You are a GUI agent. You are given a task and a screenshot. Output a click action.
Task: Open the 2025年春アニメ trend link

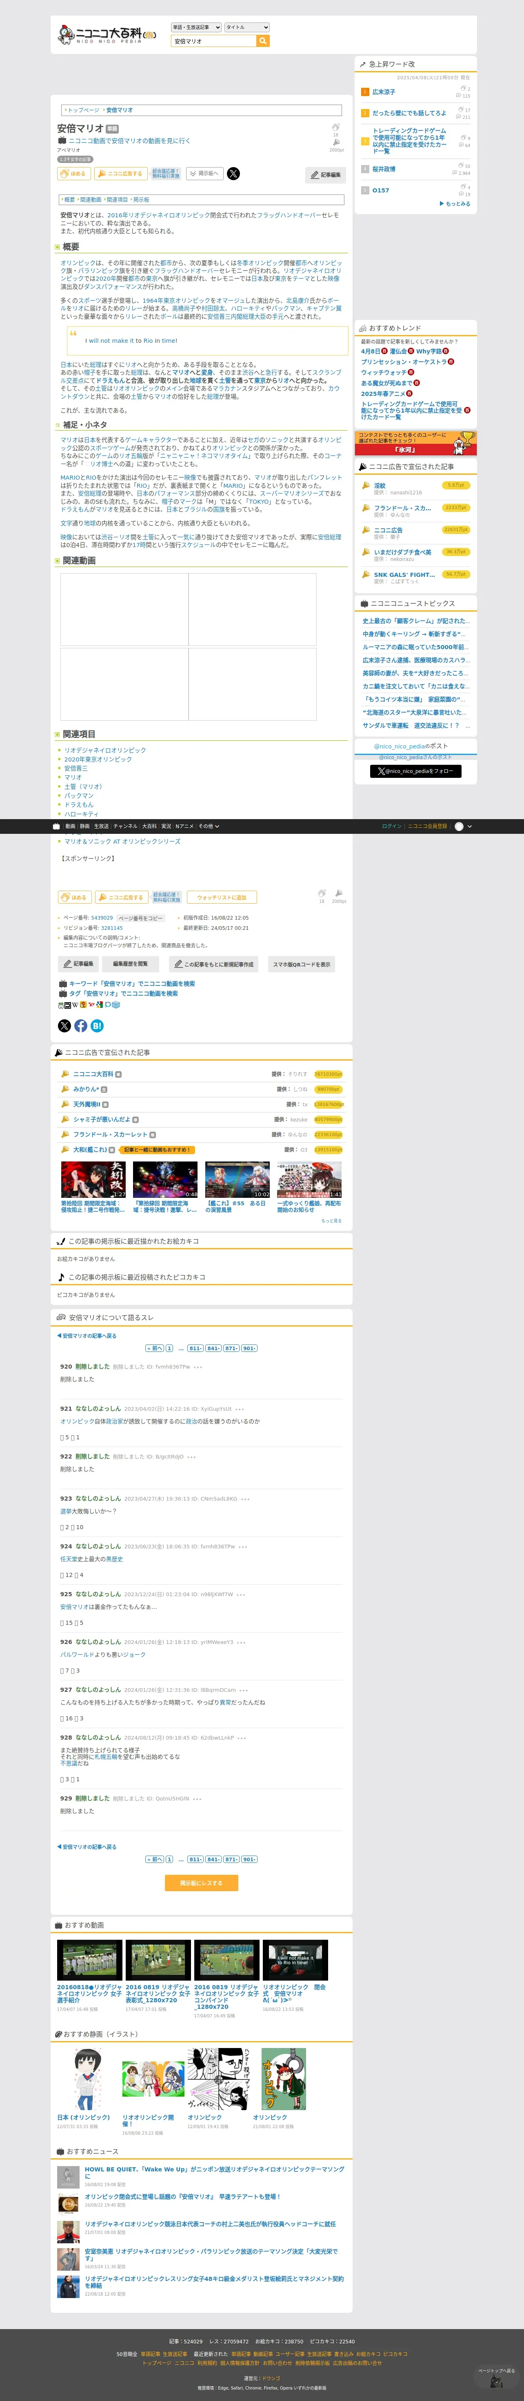(384, 393)
